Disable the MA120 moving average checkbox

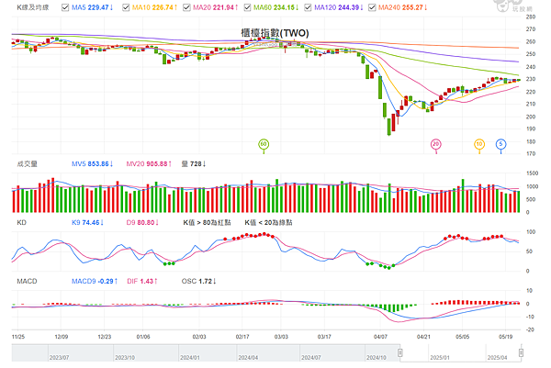click(x=308, y=7)
